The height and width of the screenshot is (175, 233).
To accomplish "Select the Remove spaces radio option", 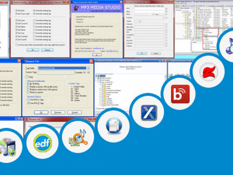I will pos(28,92).
